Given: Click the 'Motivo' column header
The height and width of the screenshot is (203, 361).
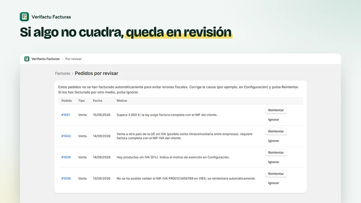Looking at the screenshot, I should [122, 101].
